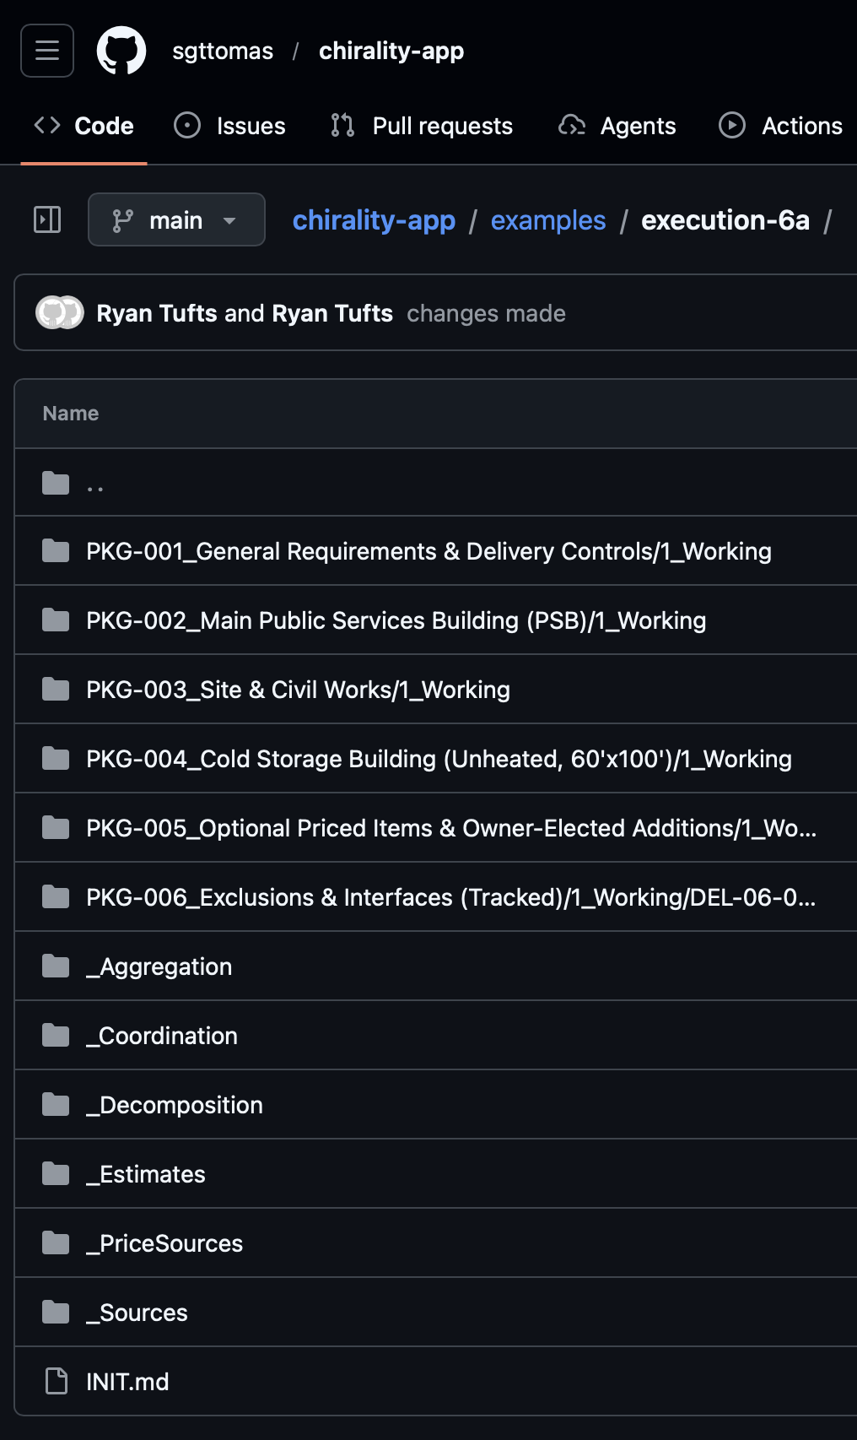Switch to the Pull requests tab
Image resolution: width=857 pixels, height=1440 pixels.
[x=422, y=126]
